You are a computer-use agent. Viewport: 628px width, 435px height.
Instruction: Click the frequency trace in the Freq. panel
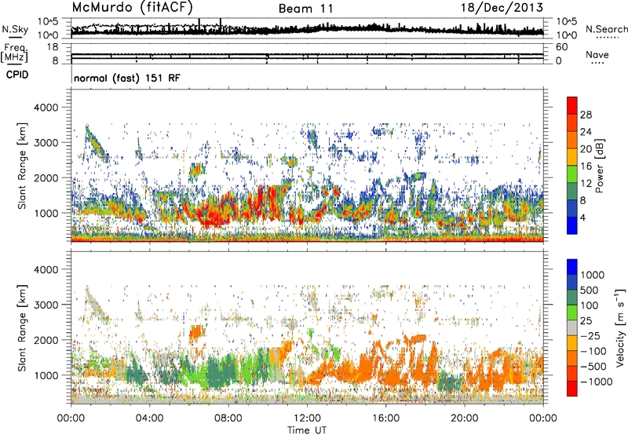tap(307, 58)
